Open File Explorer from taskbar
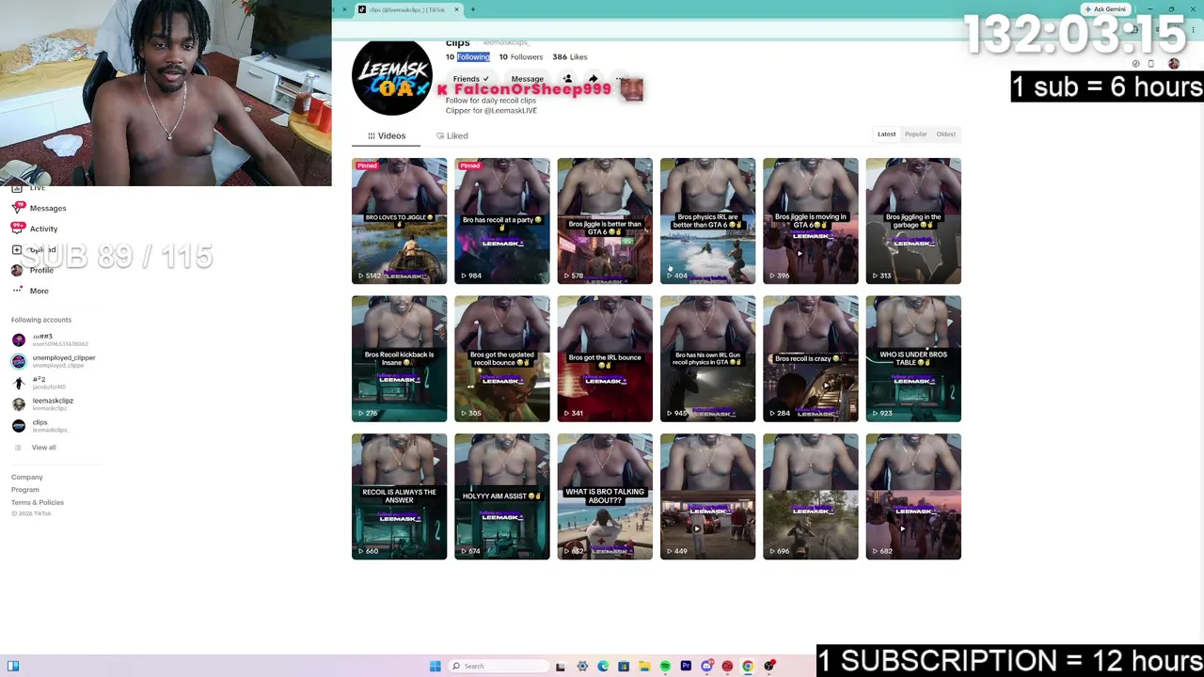 coord(644,666)
